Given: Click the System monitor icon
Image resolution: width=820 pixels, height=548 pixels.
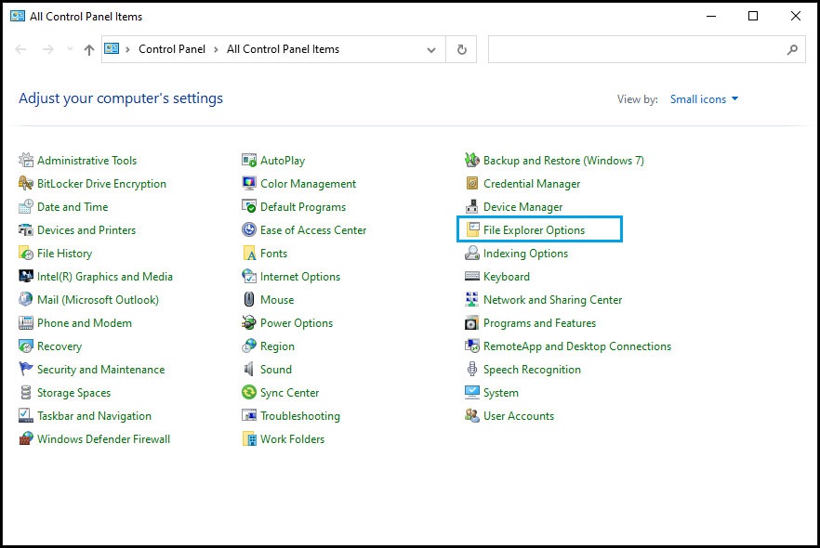Looking at the screenshot, I should [x=471, y=392].
